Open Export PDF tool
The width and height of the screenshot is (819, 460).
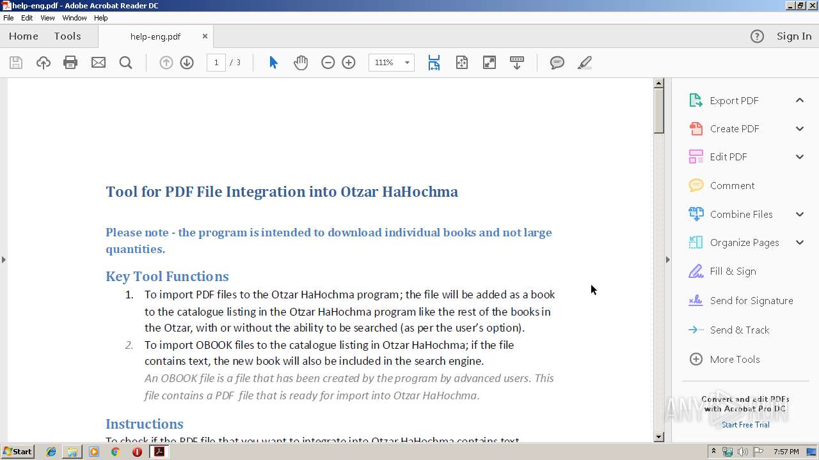pos(734,100)
